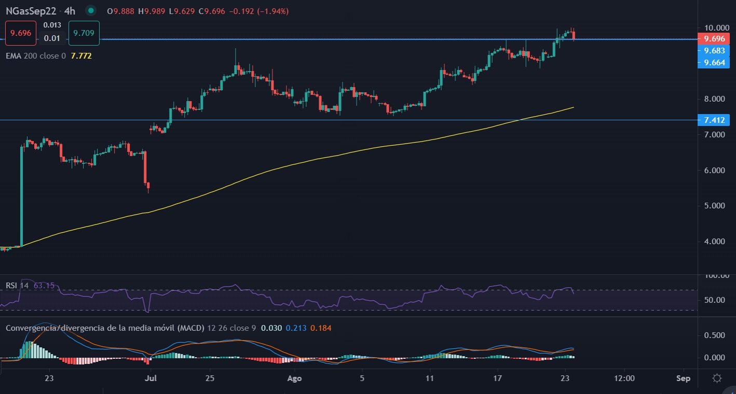Click the 7.412 horizontal line label
Viewport: 736px width, 394px height.
714,120
